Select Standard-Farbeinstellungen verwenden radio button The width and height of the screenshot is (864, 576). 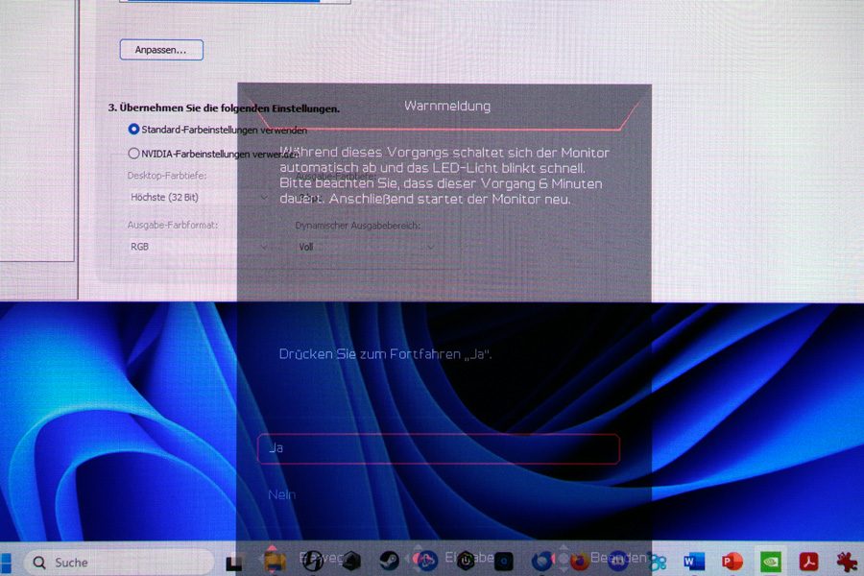(x=133, y=130)
